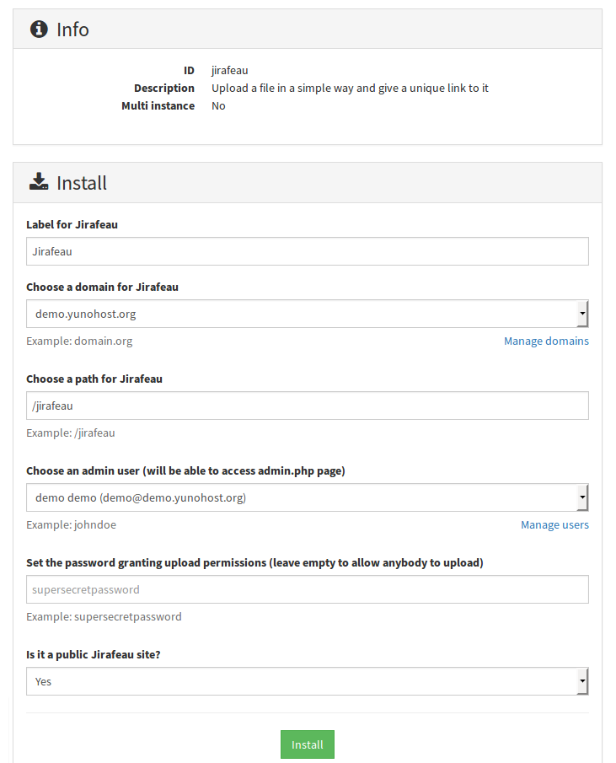Click the Install download icon in header
The image size is (616, 763).
tap(39, 181)
